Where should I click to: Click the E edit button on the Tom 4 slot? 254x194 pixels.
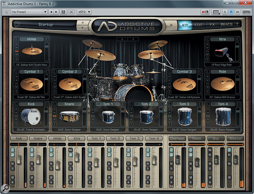click(x=238, y=104)
